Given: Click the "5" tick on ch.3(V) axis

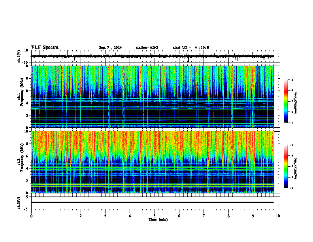Looking at the screenshot, I should [x=27, y=197].
